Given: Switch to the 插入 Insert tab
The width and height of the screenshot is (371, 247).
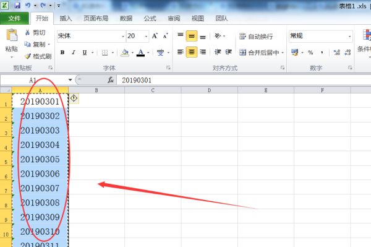Looking at the screenshot, I should (x=66, y=18).
